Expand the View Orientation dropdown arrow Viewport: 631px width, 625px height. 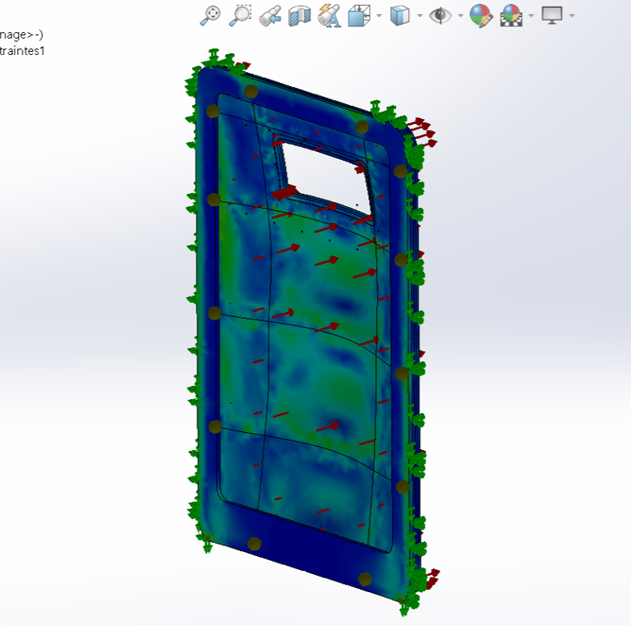[379, 16]
